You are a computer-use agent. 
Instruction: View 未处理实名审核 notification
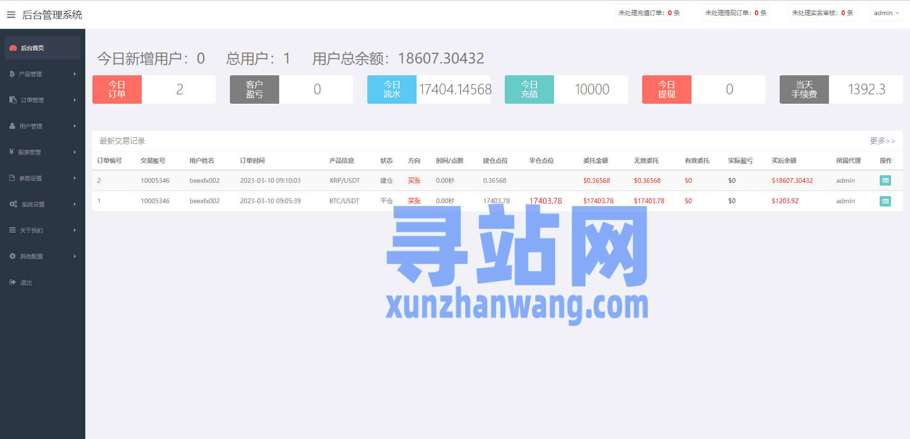point(822,13)
